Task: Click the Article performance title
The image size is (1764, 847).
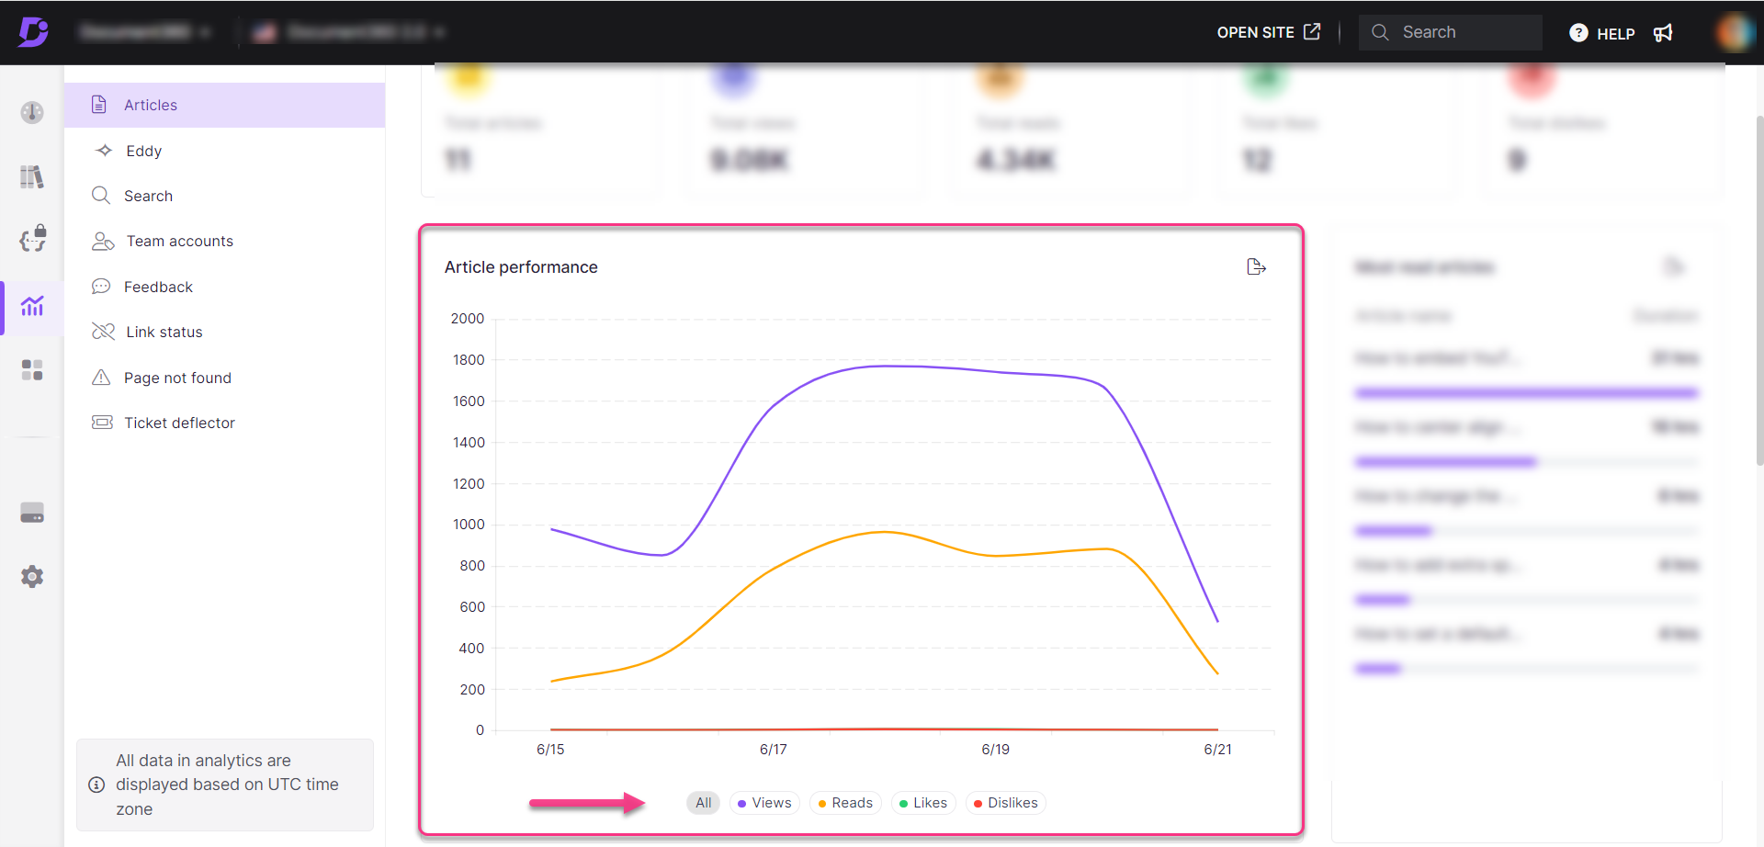Action: (x=521, y=267)
